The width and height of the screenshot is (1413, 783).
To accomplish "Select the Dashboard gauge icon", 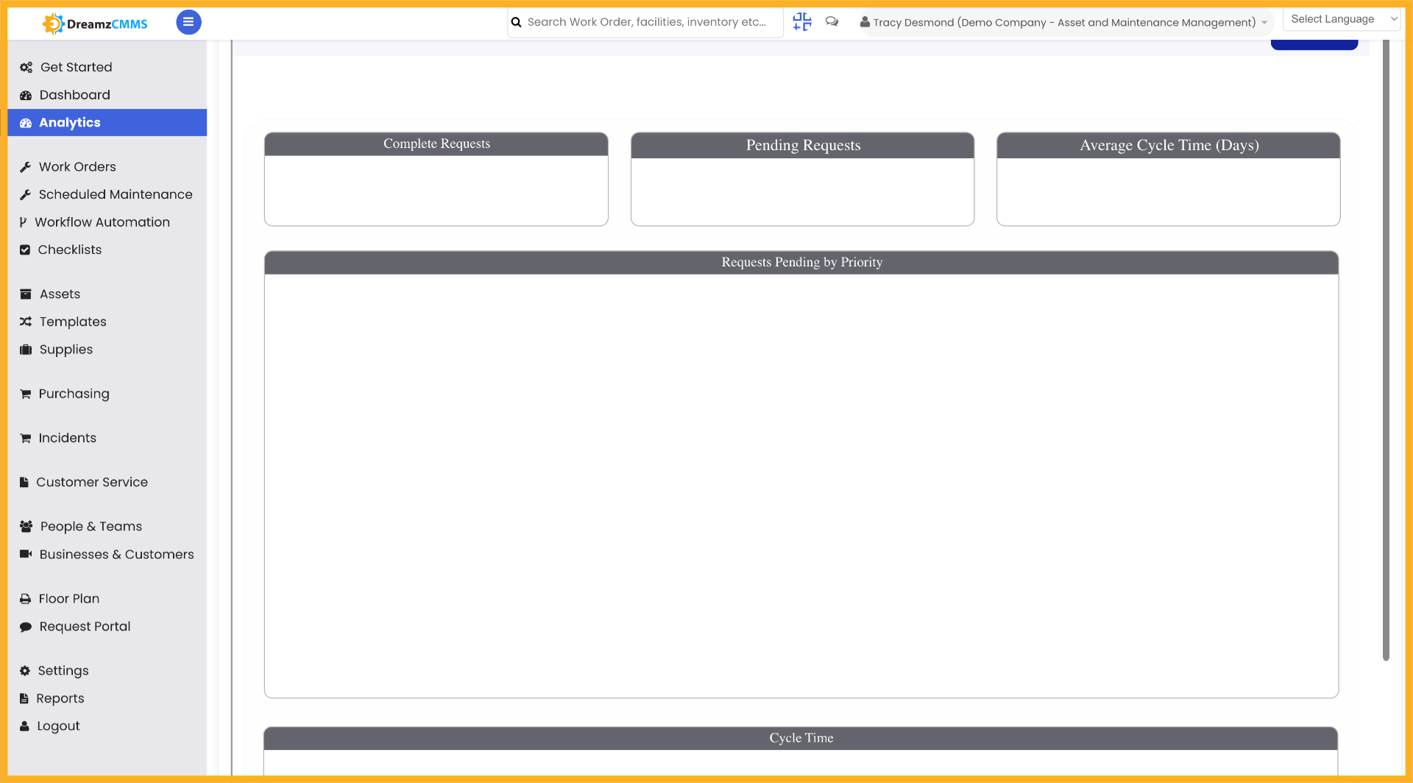I will tap(26, 95).
